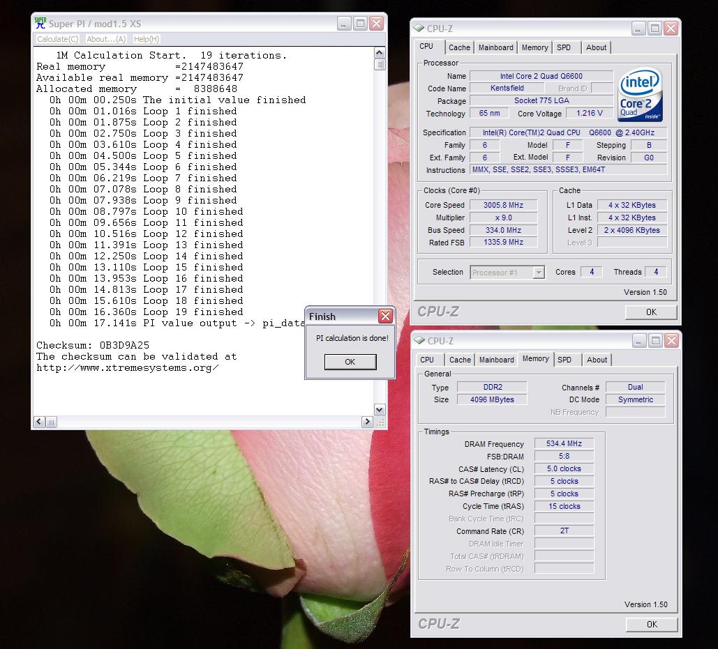Click the memory Type value 'DDR2'

click(x=492, y=387)
